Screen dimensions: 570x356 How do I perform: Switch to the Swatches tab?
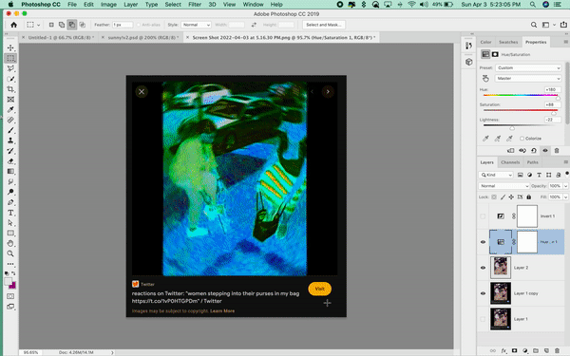[508, 42]
